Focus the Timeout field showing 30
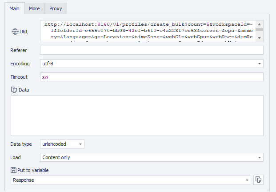The height and width of the screenshot is (192, 276). pos(151,77)
